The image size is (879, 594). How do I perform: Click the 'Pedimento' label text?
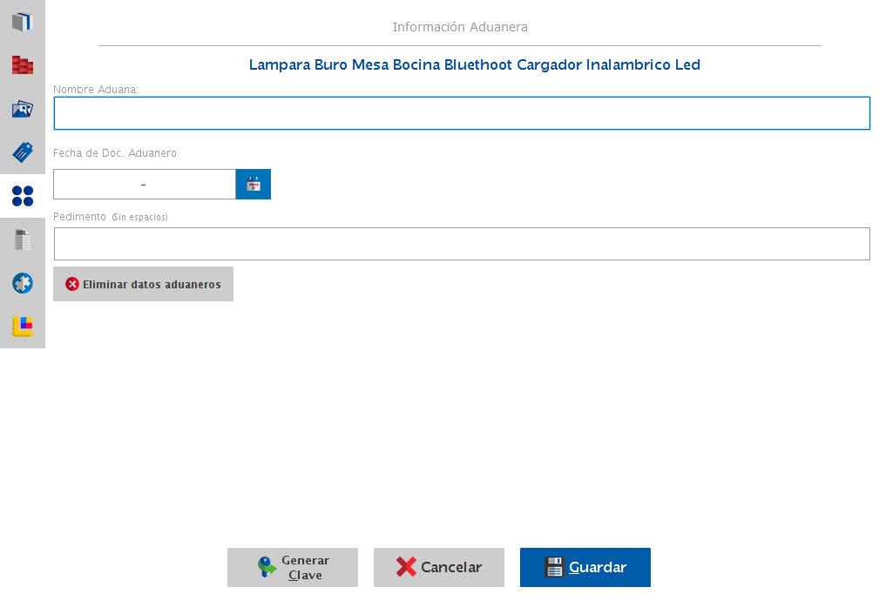pos(79,217)
